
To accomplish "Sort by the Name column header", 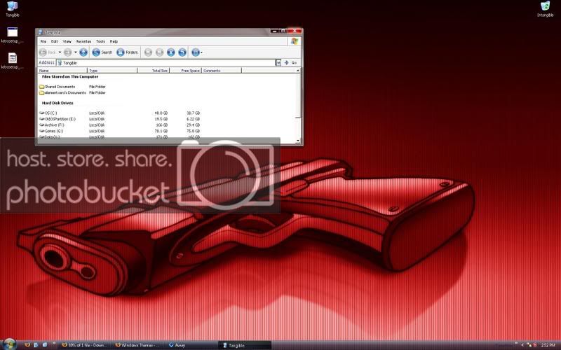I will coord(62,71).
